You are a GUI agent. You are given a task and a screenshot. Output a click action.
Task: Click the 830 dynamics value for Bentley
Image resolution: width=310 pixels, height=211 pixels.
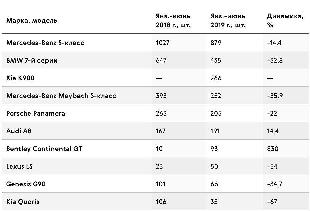pos(273,149)
